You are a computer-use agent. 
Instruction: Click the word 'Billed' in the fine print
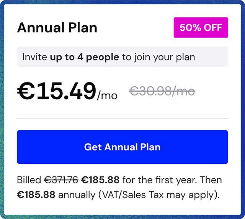(x=29, y=180)
